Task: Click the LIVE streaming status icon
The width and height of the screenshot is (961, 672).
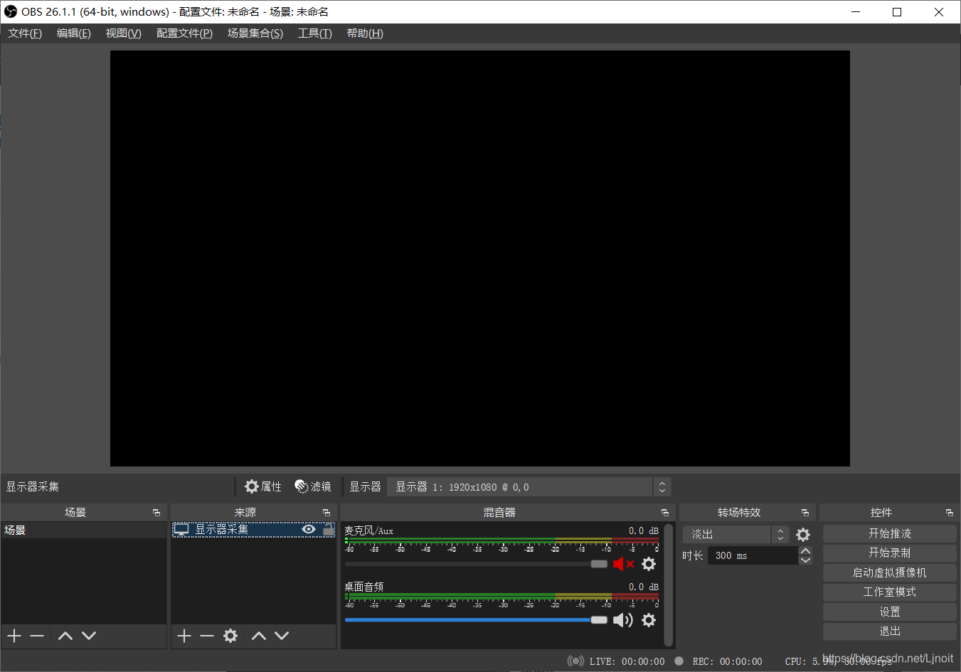Action: [x=575, y=661]
